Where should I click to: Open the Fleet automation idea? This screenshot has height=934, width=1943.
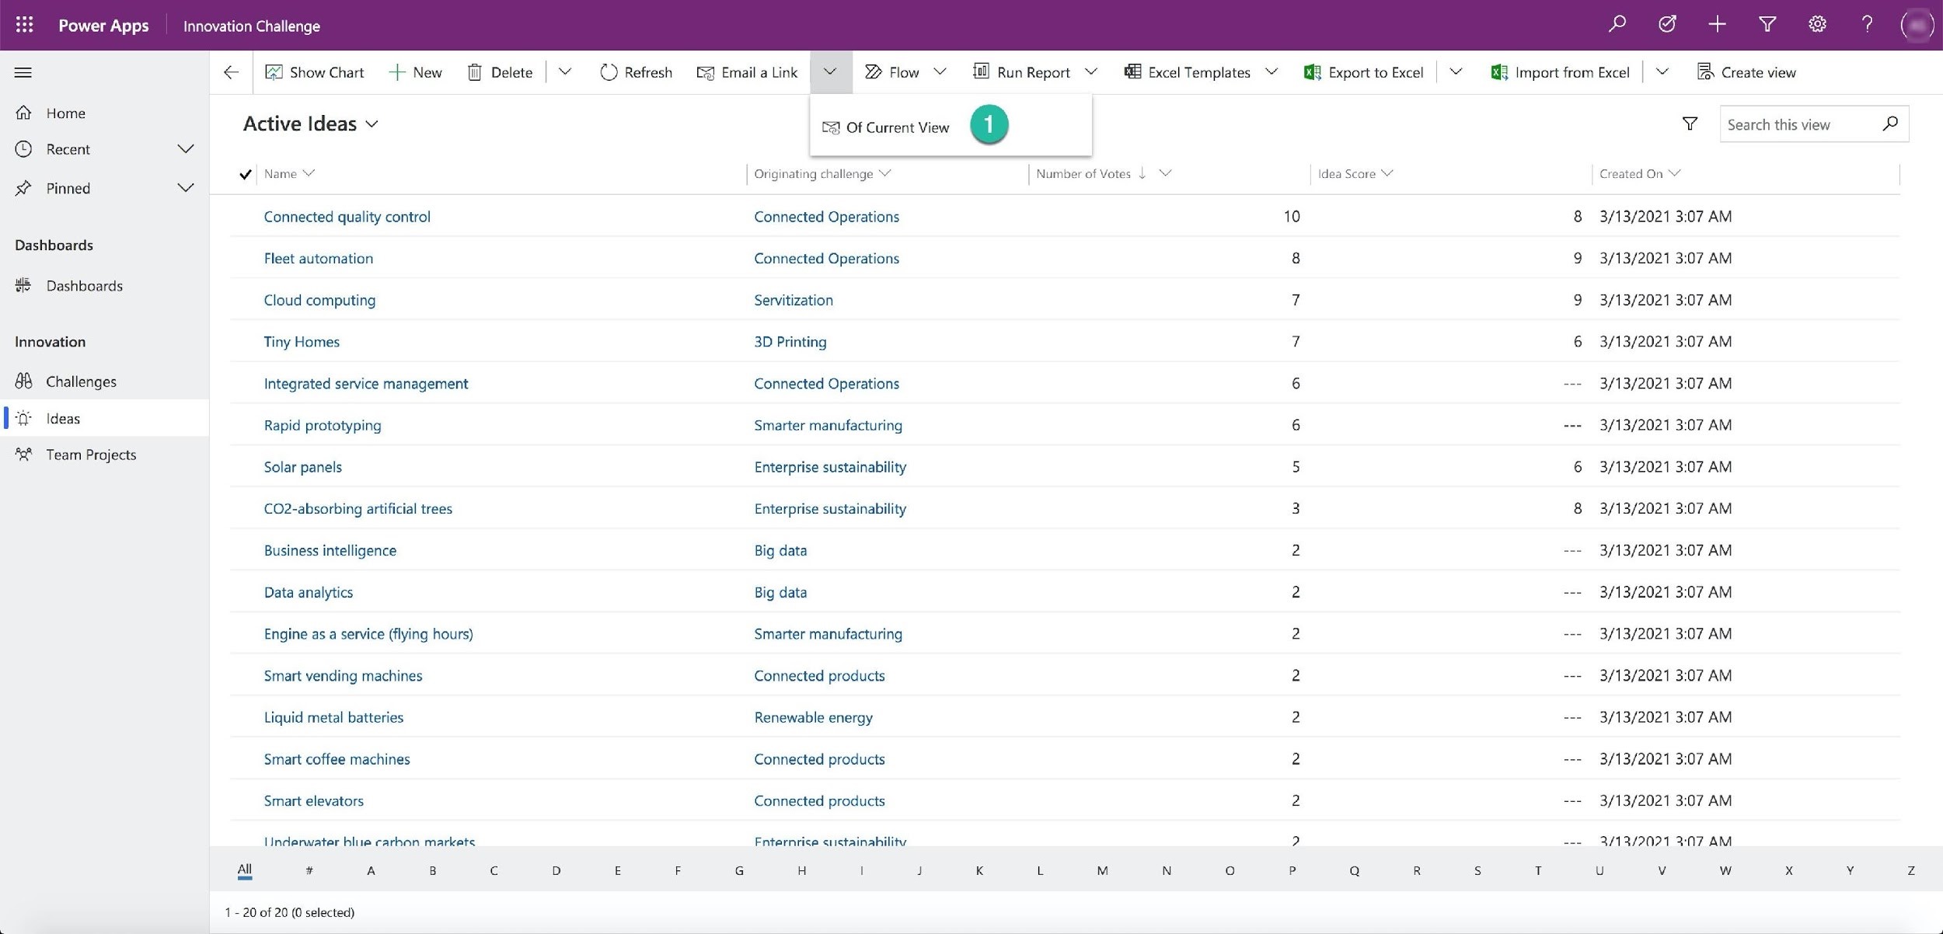(x=318, y=259)
